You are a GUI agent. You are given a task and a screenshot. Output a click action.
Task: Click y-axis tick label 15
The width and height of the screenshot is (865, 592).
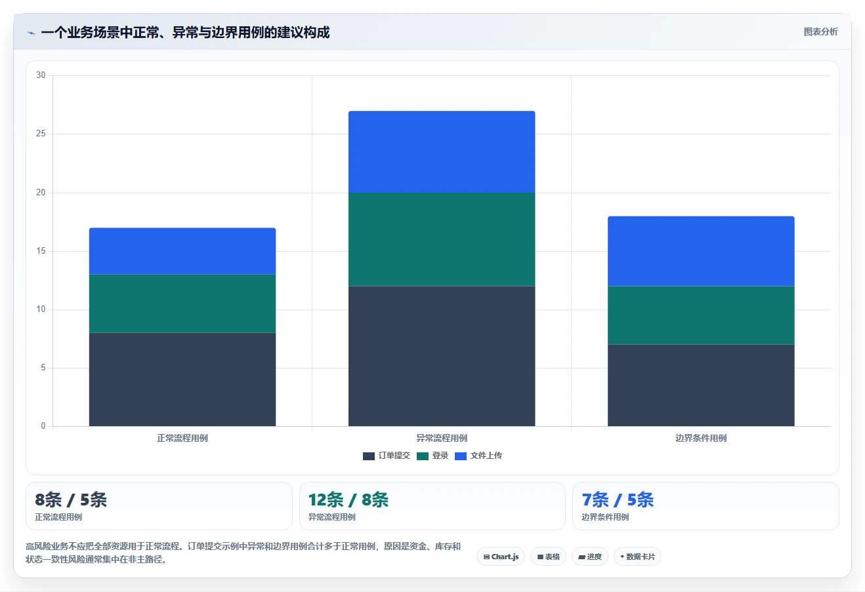click(x=41, y=251)
